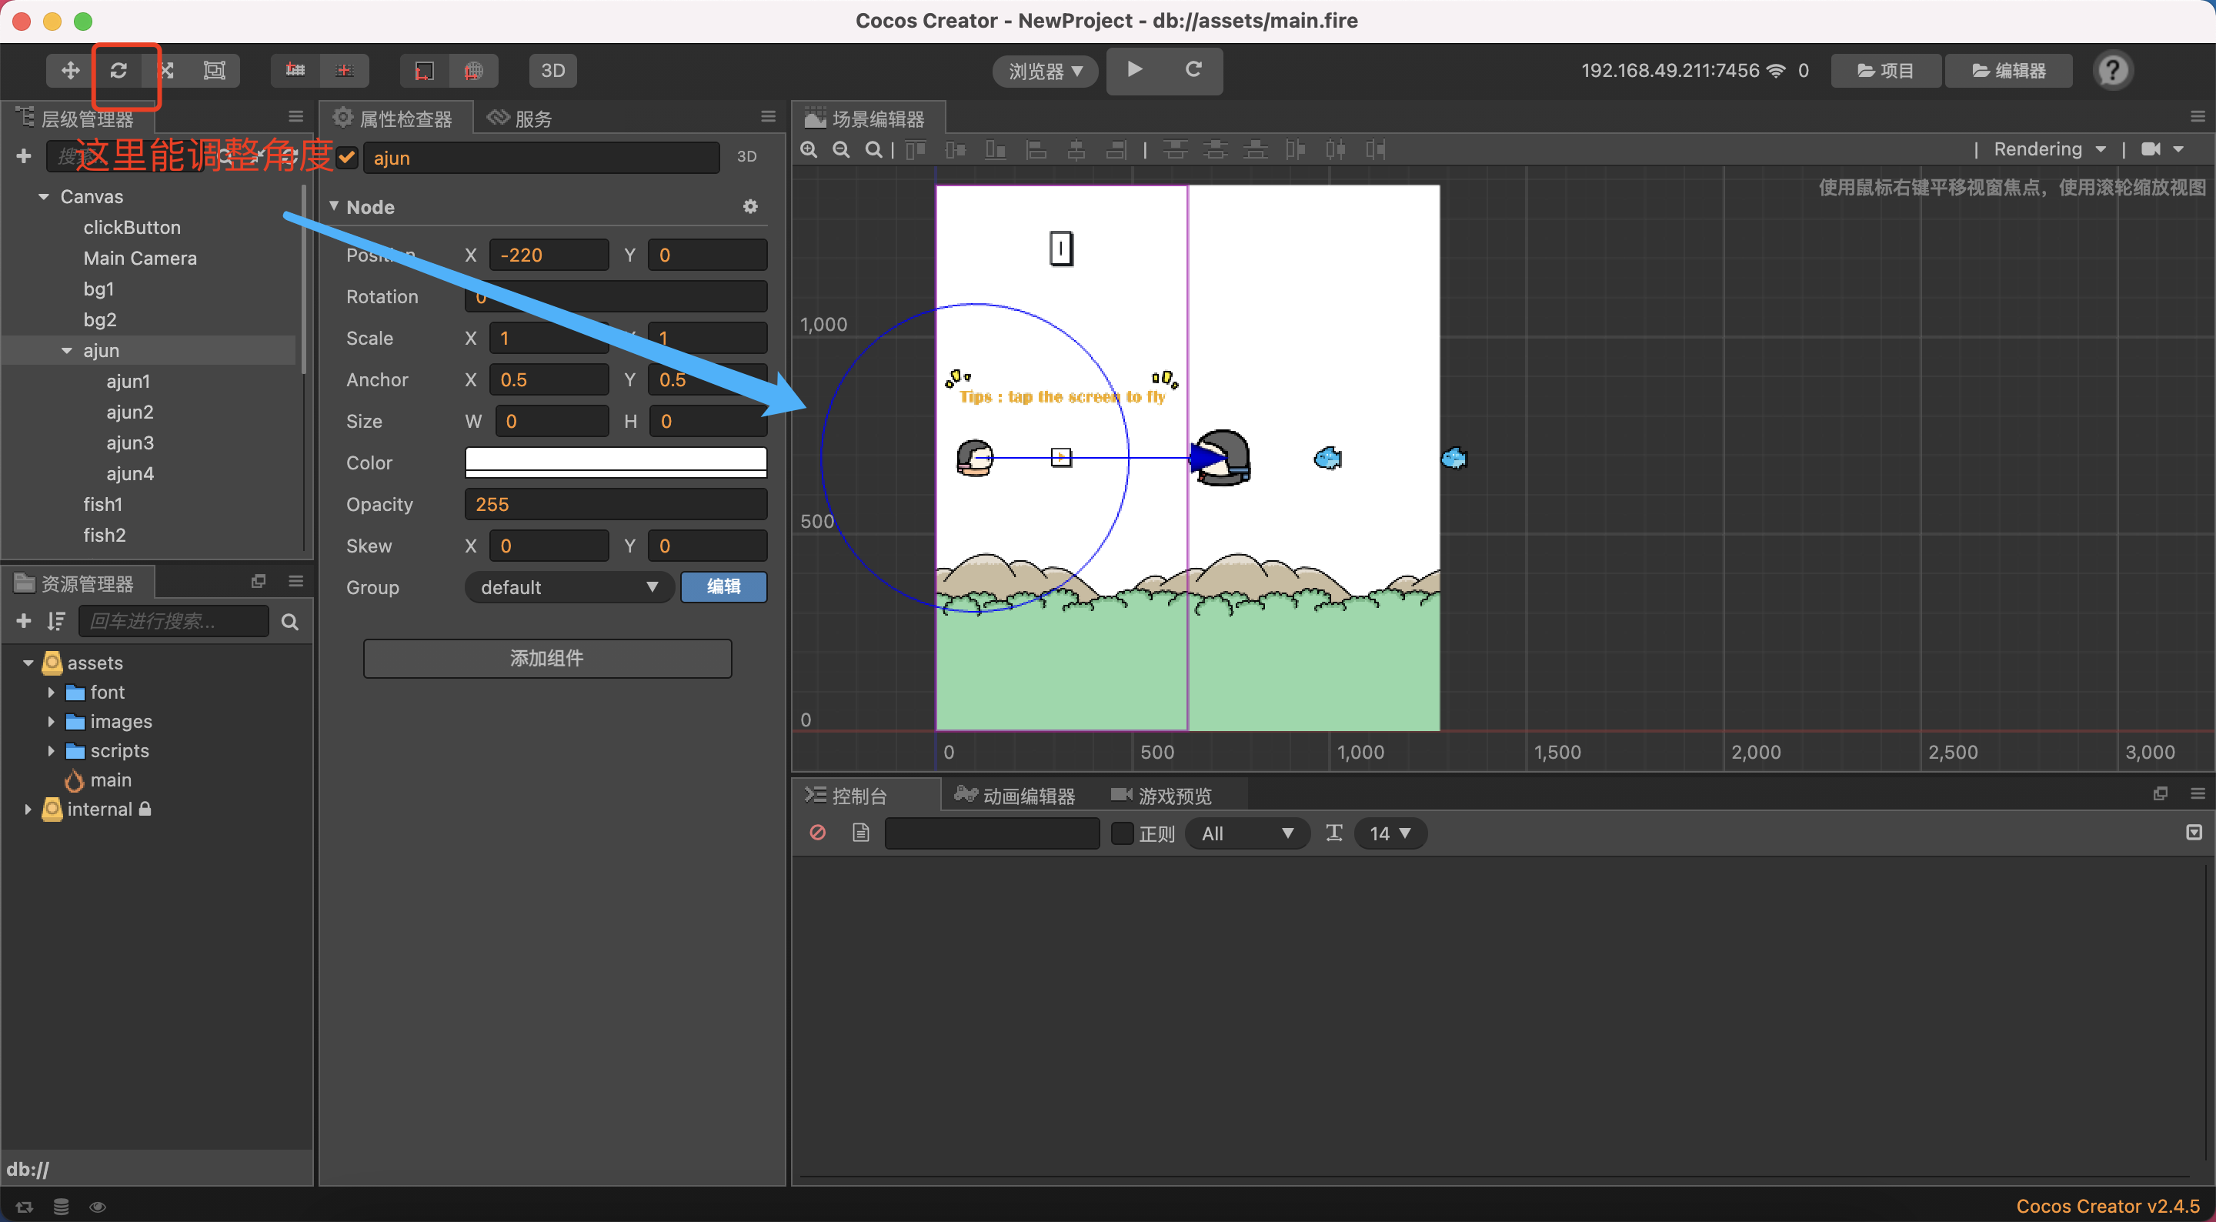2216x1222 pixels.
Task: Open the help question mark icon
Action: pos(2113,71)
